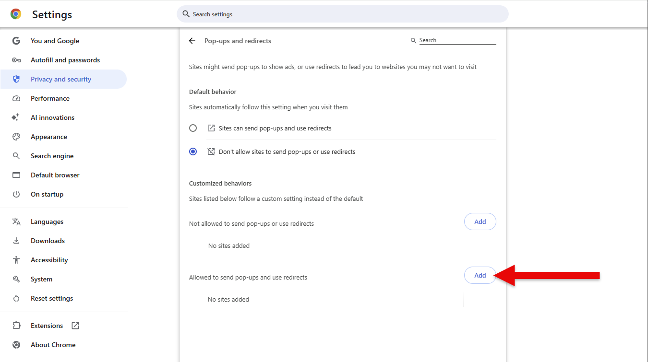
Task: Go to Performance settings
Action: click(50, 98)
